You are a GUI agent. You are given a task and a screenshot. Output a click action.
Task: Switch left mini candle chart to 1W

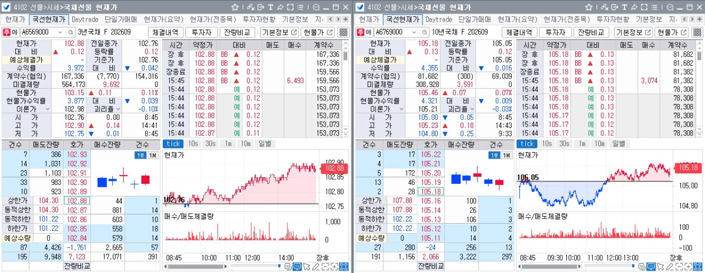click(x=140, y=155)
